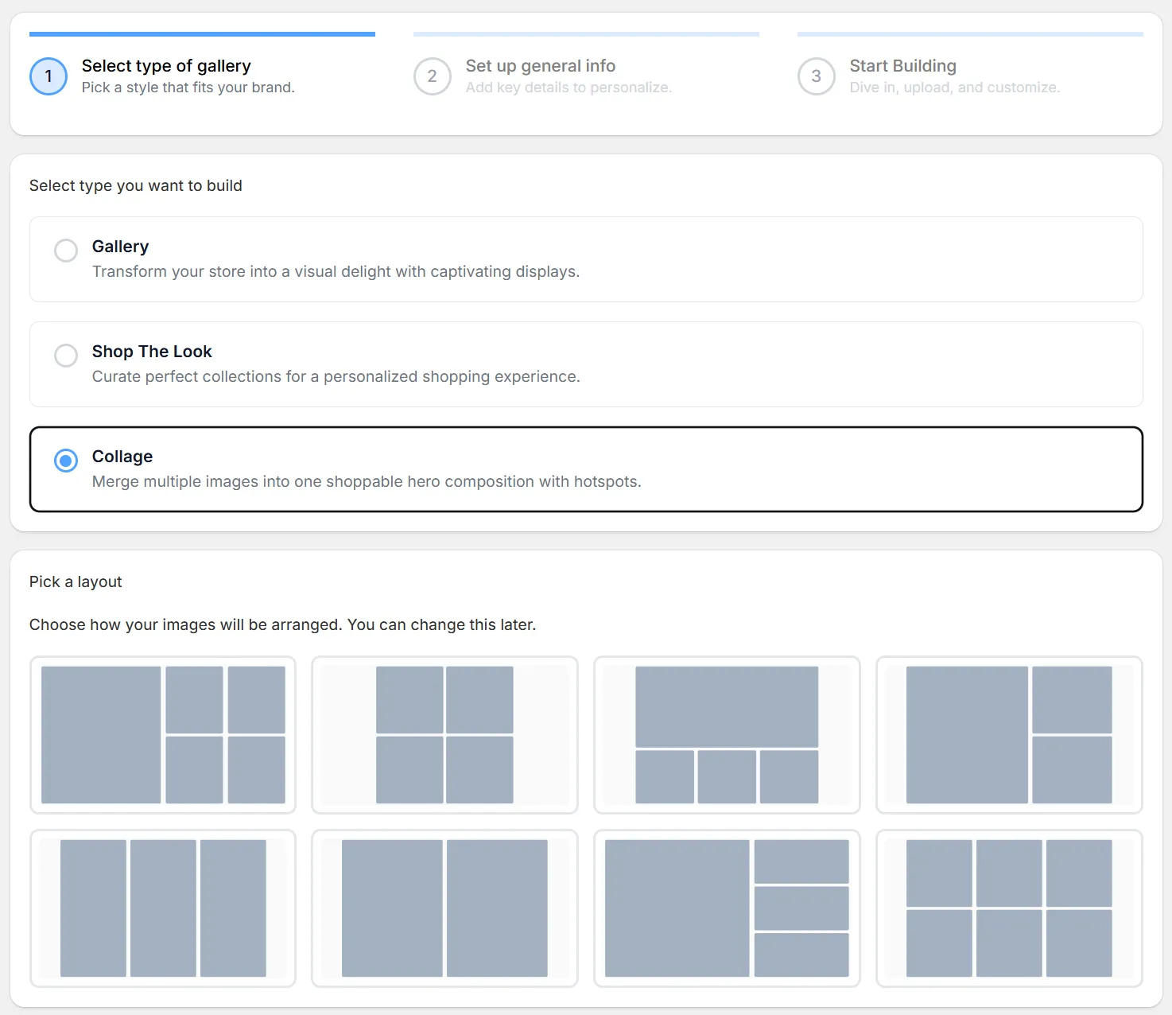
Task: Click 'Merge multiple images' description text
Action: pos(367,481)
